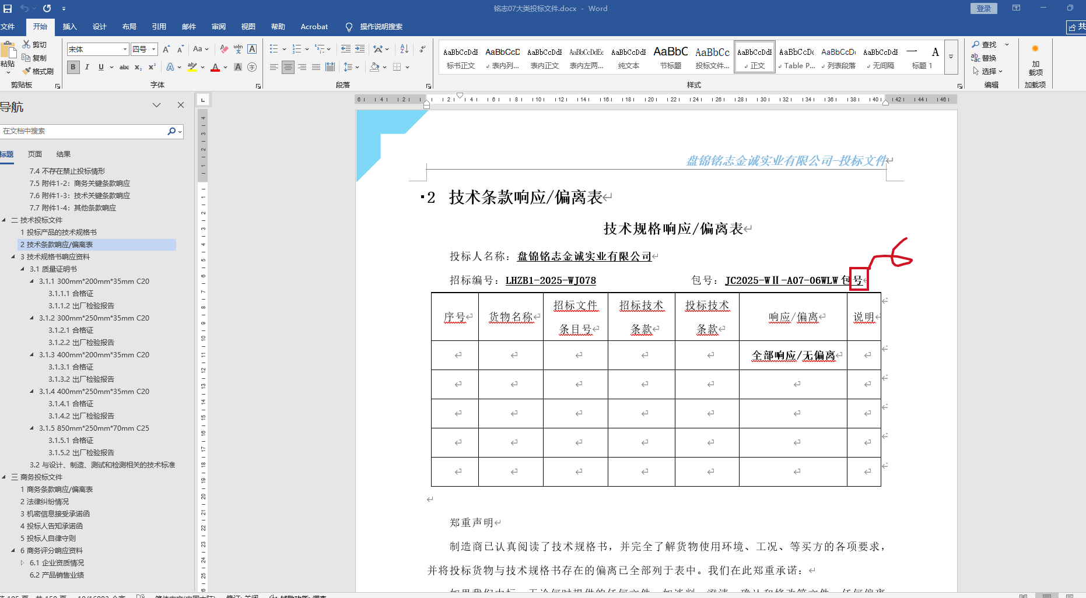1086x598 pixels.
Task: Open the font name dropdown (宋体)
Action: [125, 50]
